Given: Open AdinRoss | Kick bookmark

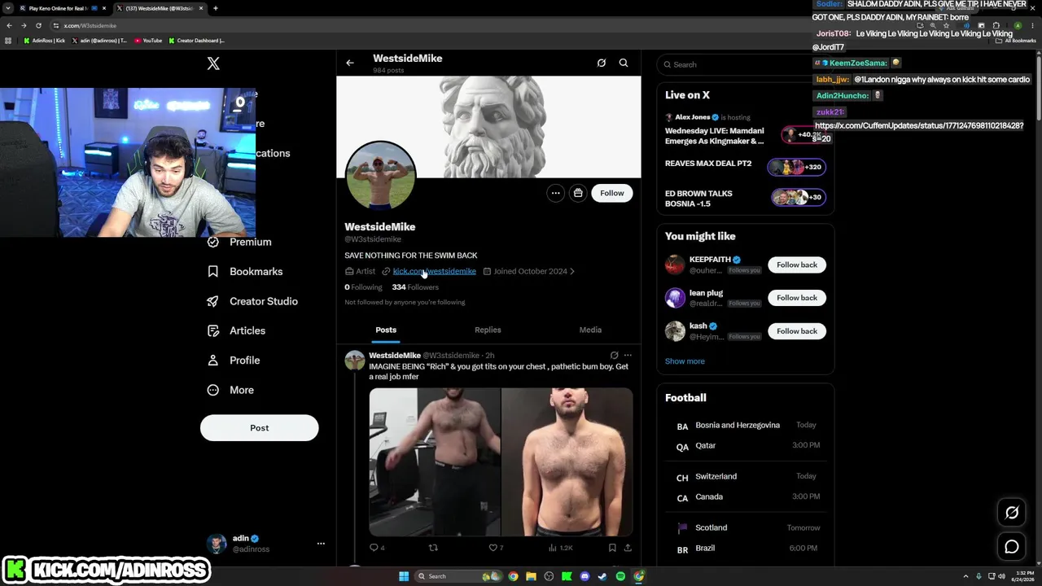Looking at the screenshot, I should (x=45, y=41).
